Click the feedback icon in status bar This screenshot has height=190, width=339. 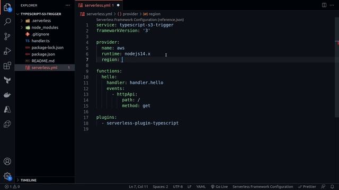[x=323, y=186]
